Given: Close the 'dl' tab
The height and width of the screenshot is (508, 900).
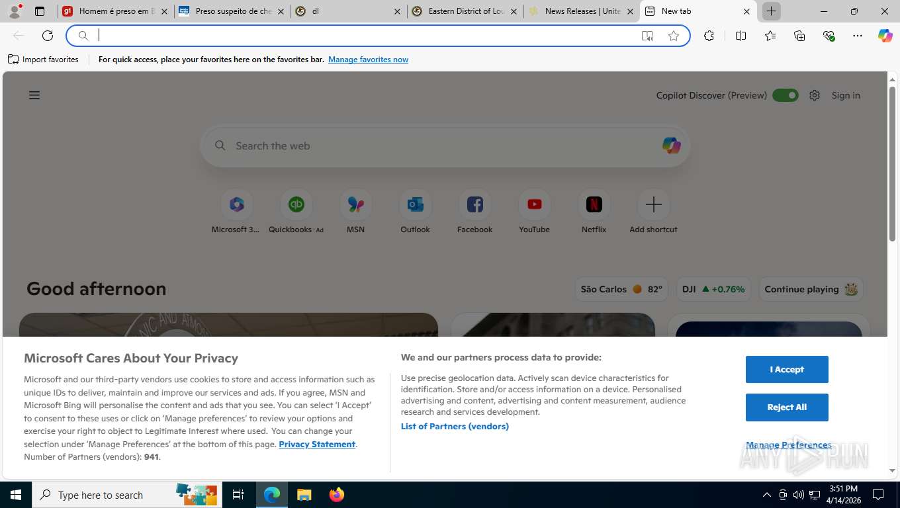Looking at the screenshot, I should [x=397, y=11].
